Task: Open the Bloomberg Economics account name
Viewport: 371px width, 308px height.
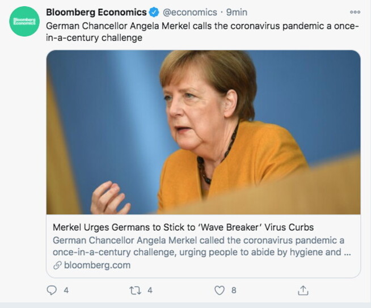Action: click(x=96, y=12)
